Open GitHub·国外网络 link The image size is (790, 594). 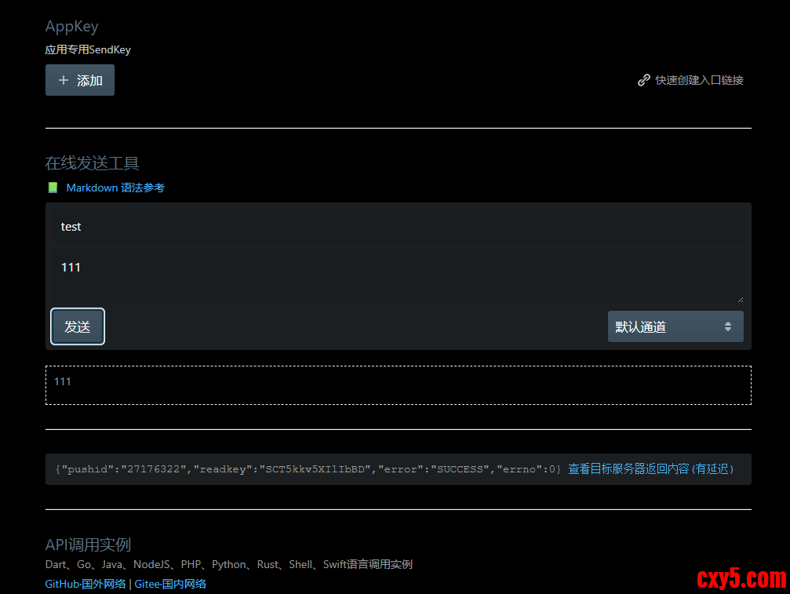click(86, 584)
